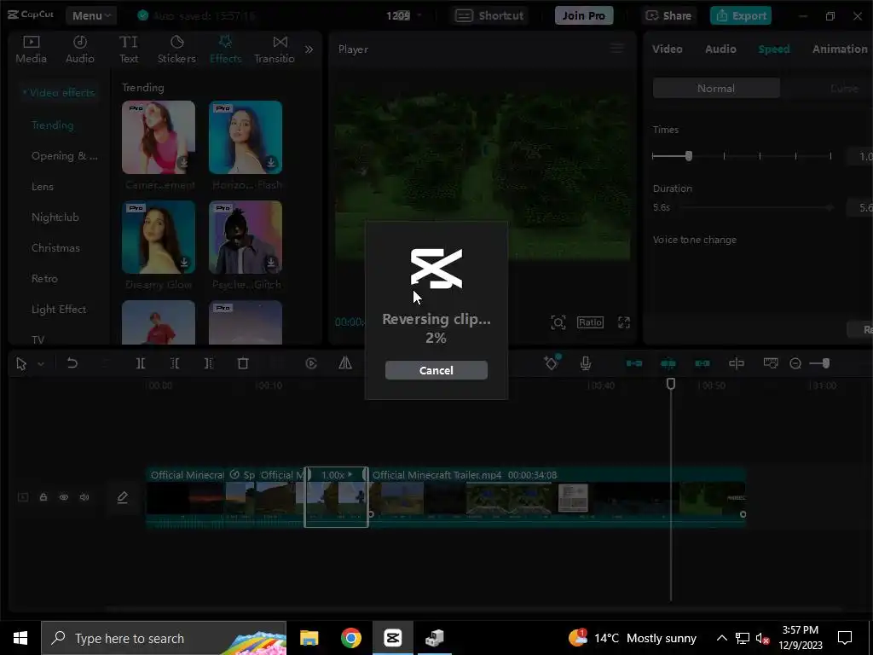Download the Horizon Flash effect
The width and height of the screenshot is (873, 655).
click(270, 162)
